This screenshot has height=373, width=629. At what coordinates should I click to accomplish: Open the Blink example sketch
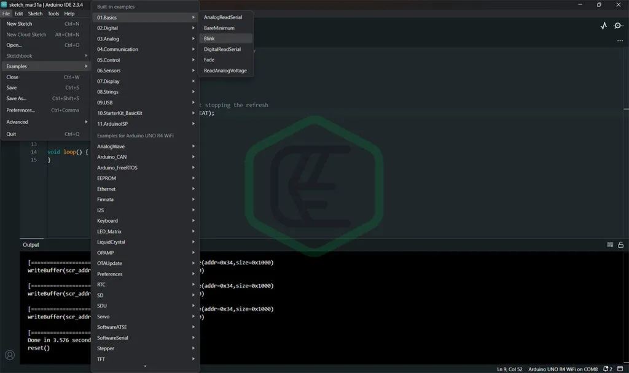click(x=226, y=39)
